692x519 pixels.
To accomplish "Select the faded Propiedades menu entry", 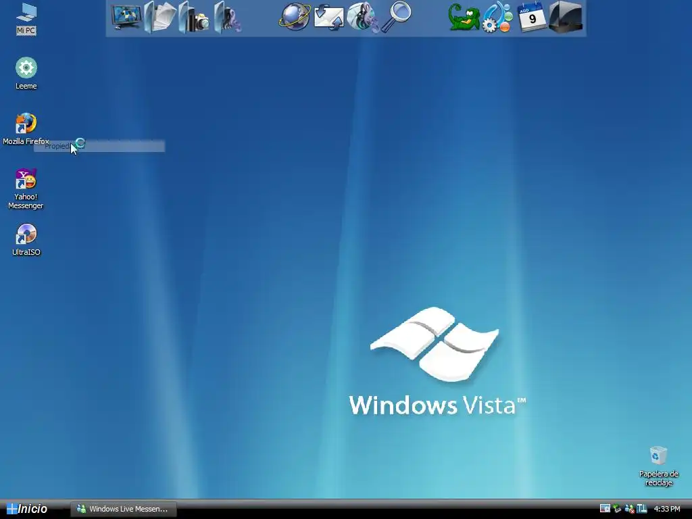I will point(99,146).
